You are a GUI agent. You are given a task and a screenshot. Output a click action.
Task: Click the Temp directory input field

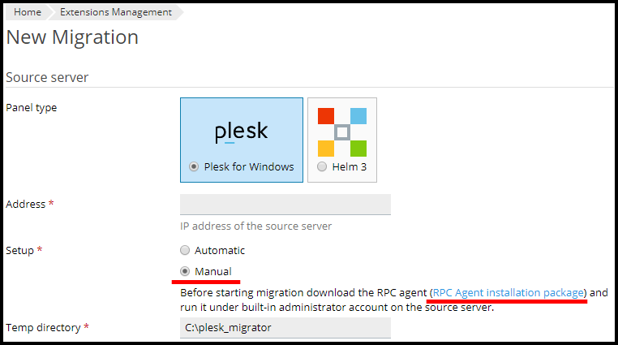coord(285,328)
